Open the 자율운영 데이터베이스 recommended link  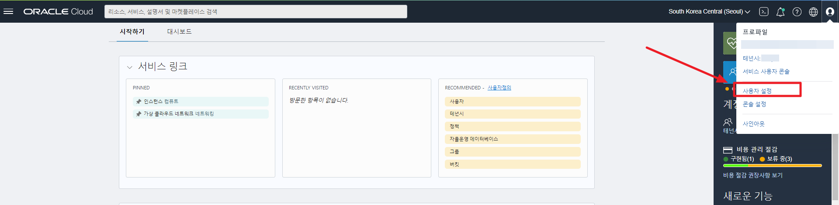[474, 139]
